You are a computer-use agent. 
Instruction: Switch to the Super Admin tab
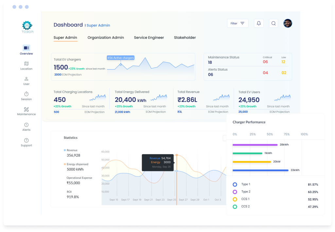65,38
